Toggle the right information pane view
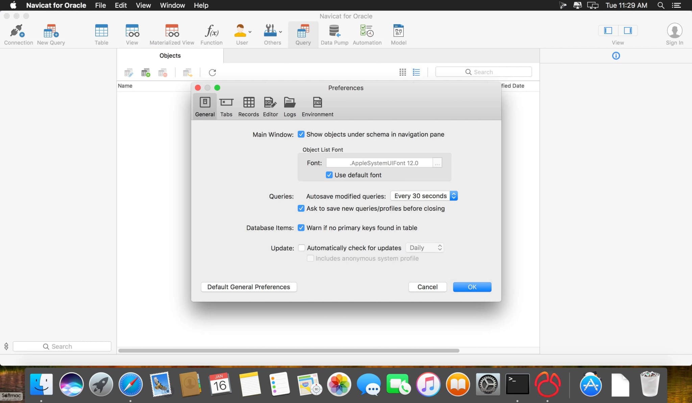Screen dimensions: 692x403 [x=628, y=31]
